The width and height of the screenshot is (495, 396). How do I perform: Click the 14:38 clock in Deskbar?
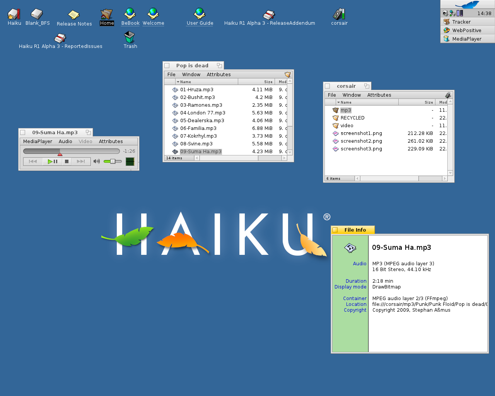pyautogui.click(x=484, y=13)
